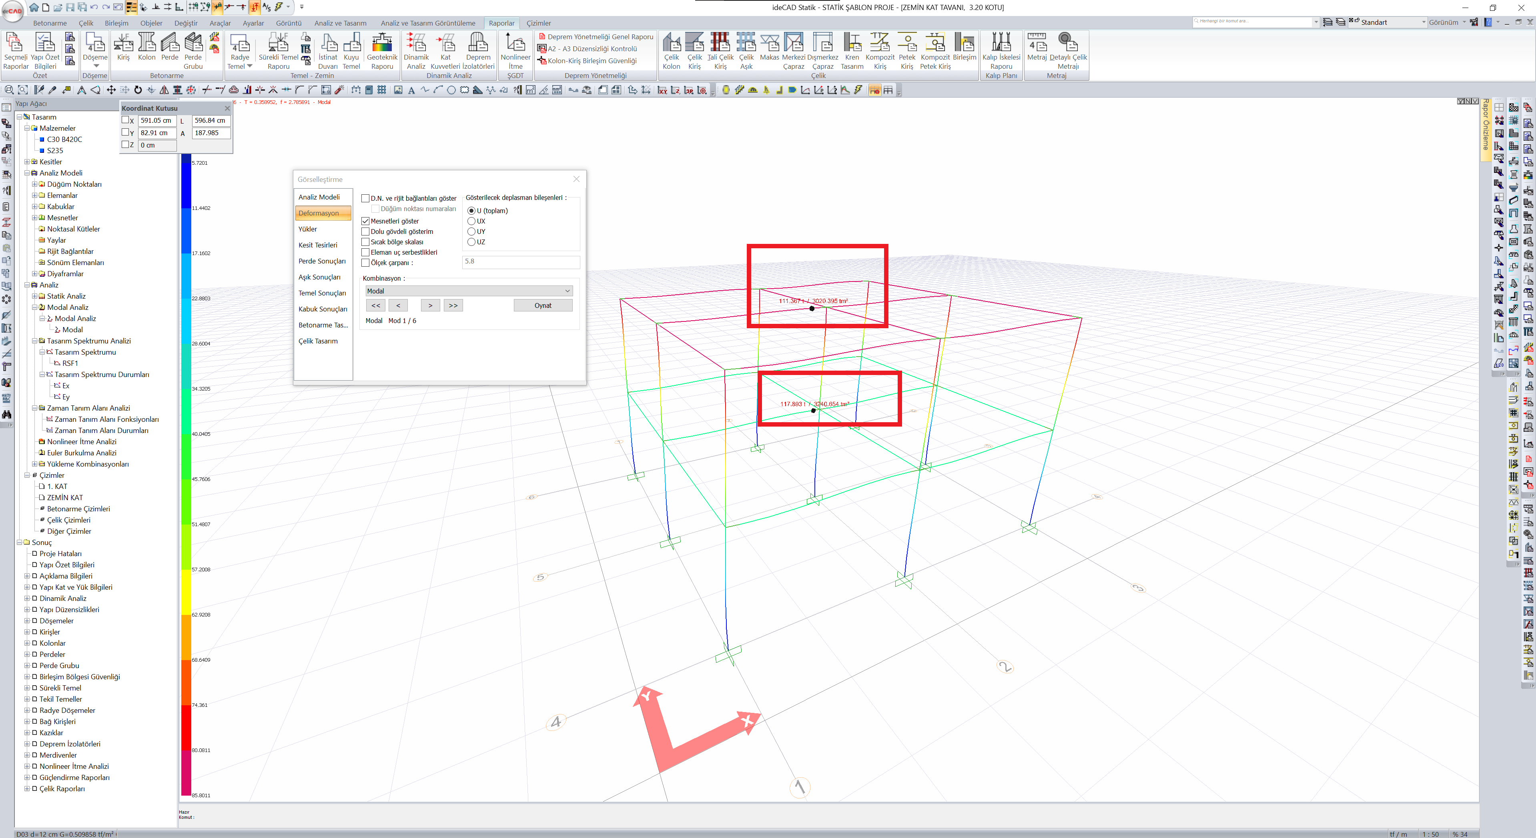Open the Betonarme ribbon tab
The width and height of the screenshot is (1536, 838).
click(50, 23)
